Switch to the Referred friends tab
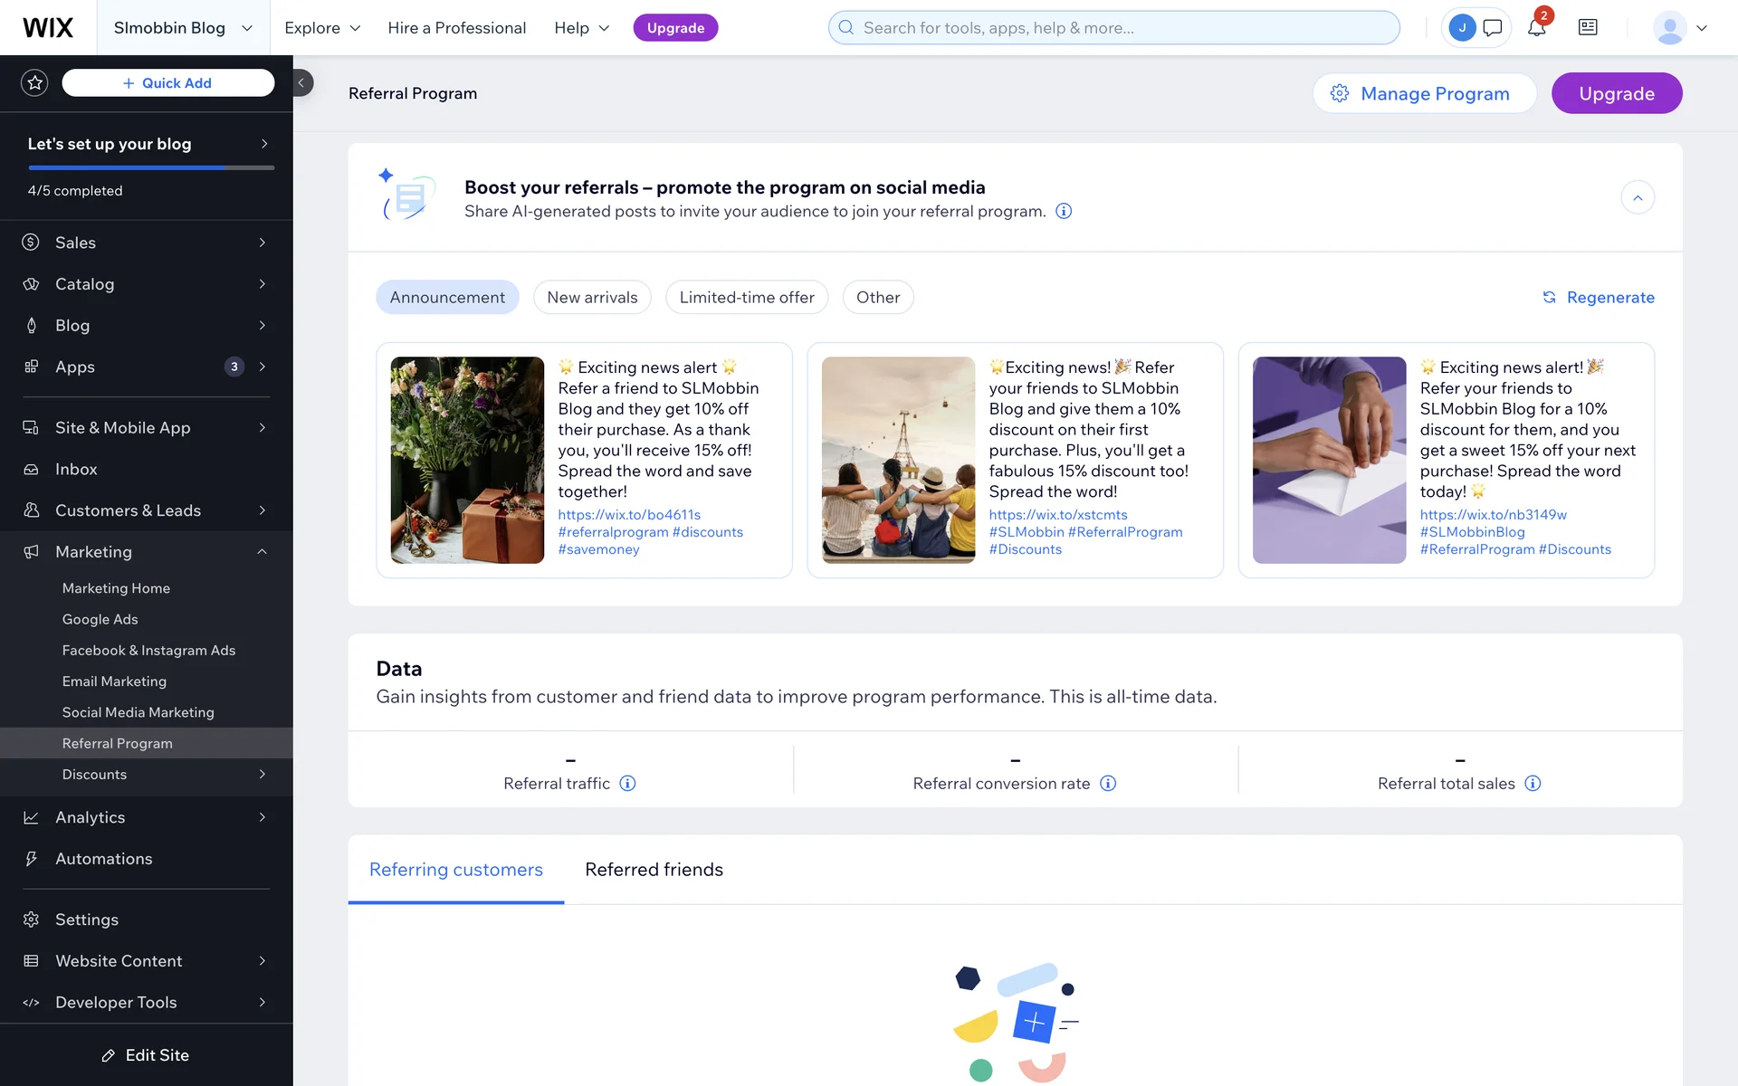This screenshot has height=1086, width=1738. pos(654,870)
